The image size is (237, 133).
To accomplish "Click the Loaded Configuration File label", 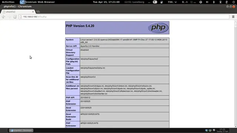I will pyautogui.click(x=73, y=71).
